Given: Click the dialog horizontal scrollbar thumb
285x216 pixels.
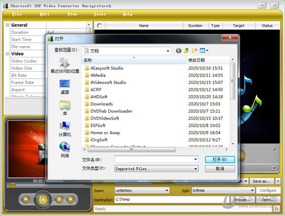Looking at the screenshot, I should (x=132, y=150).
